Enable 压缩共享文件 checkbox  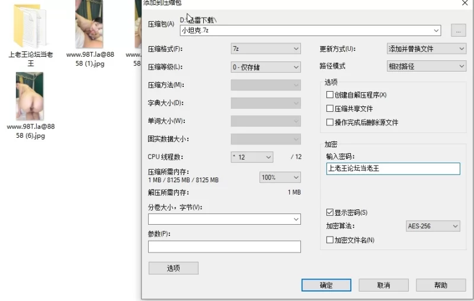pyautogui.click(x=330, y=109)
